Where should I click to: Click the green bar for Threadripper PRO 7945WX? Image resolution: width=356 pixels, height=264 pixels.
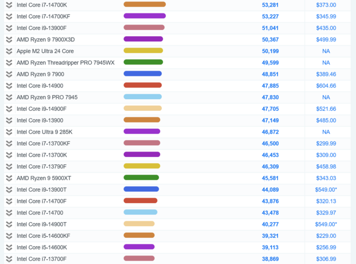pos(144,62)
